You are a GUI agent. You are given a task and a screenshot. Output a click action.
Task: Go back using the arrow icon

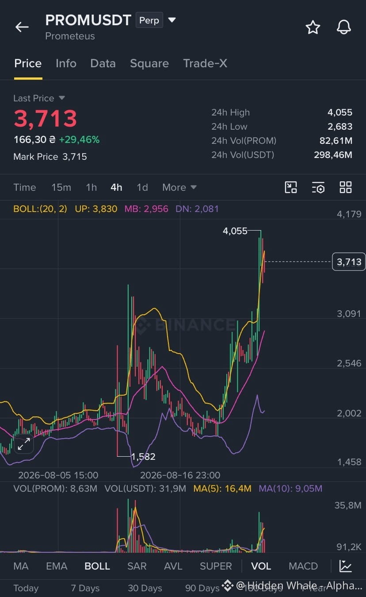(22, 27)
